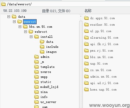Collapse the data tree node

[9, 17]
